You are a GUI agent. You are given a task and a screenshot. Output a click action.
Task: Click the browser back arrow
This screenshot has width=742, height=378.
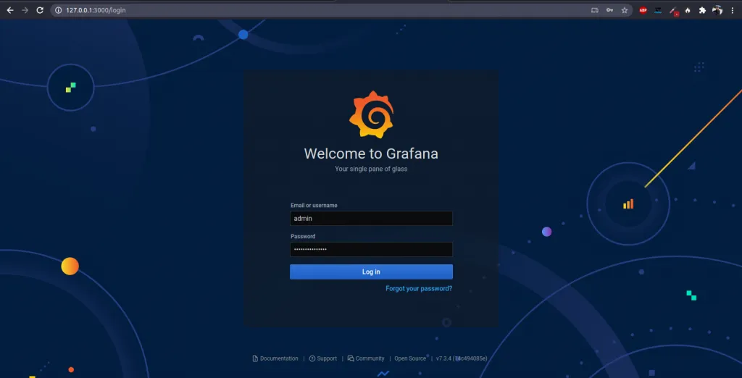(x=10, y=10)
